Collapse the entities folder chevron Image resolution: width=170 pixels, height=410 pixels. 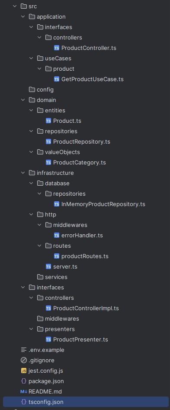tap(31, 110)
